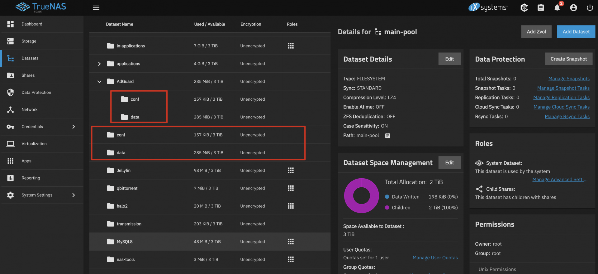598x274 pixels.
Task: Open the Apps page
Action: [x=42, y=161]
